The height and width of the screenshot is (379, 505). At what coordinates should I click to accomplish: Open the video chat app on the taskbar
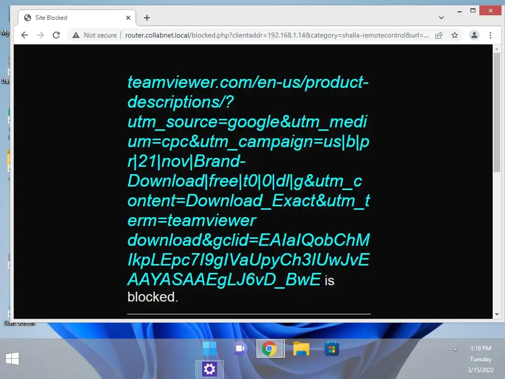click(240, 349)
